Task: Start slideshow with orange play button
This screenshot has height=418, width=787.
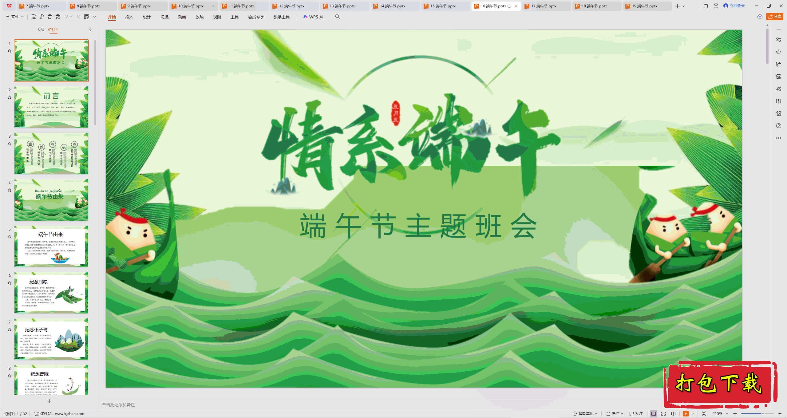Action: [686, 414]
